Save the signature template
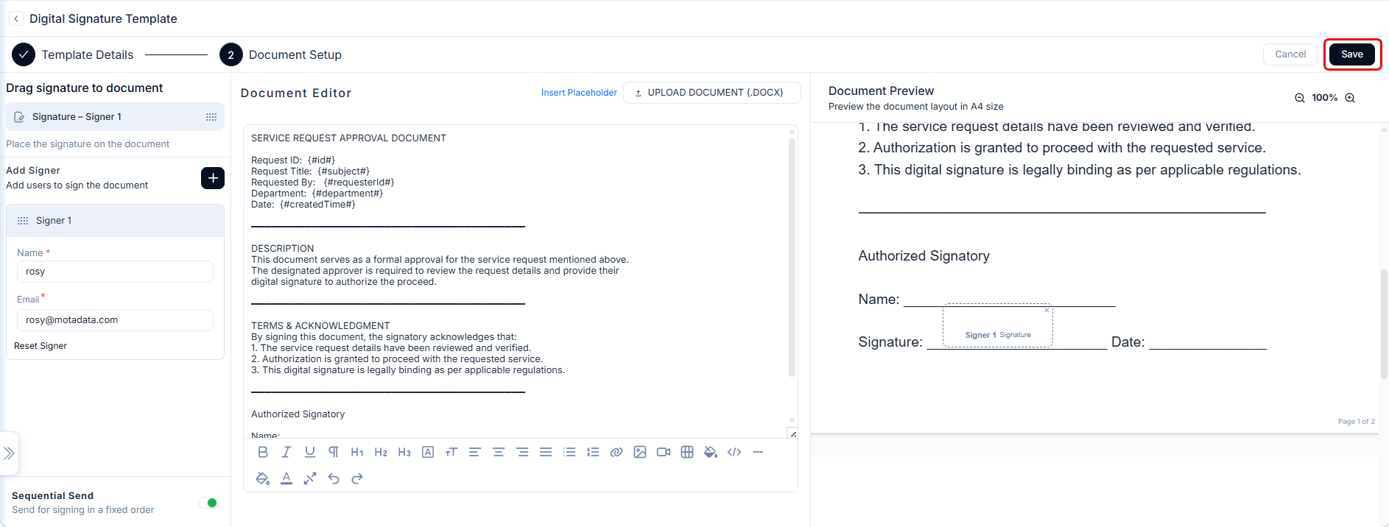This screenshot has height=527, width=1389. coord(1352,54)
